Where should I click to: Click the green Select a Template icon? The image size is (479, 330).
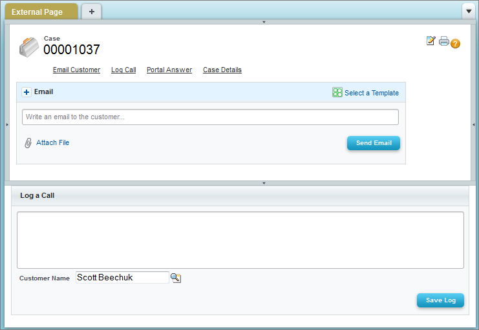pos(337,92)
